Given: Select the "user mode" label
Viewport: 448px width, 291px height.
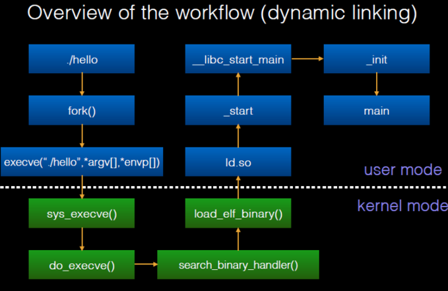Looking at the screenshot, I should [x=402, y=170].
